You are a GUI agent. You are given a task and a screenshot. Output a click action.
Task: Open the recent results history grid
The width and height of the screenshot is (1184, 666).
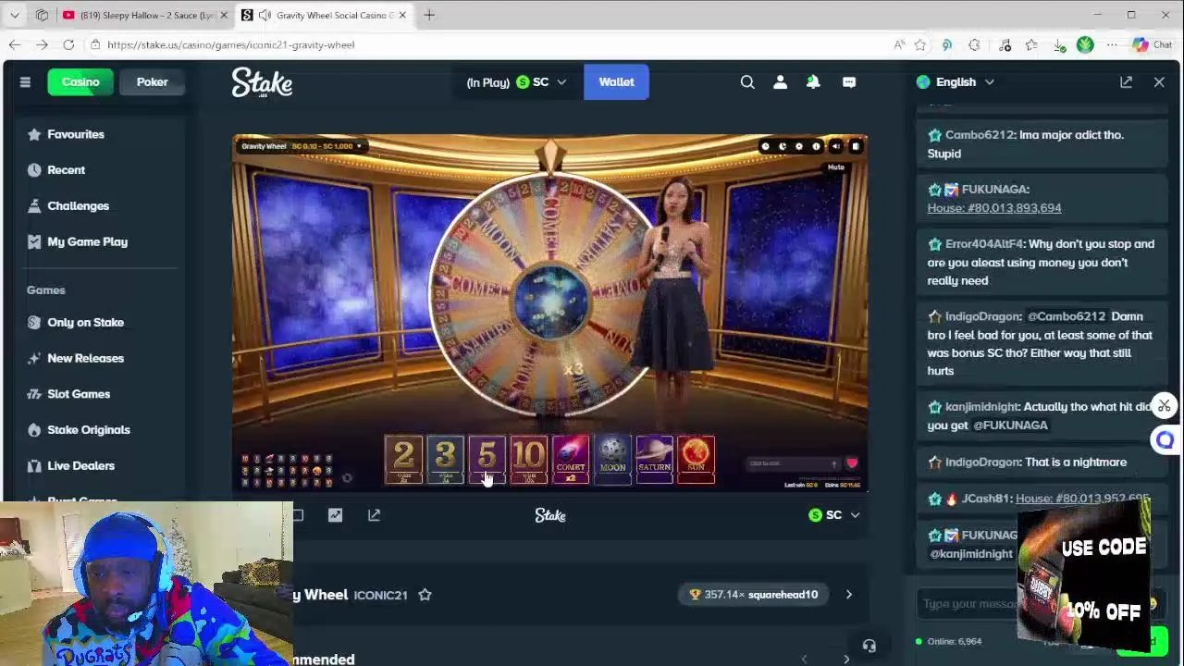(287, 470)
